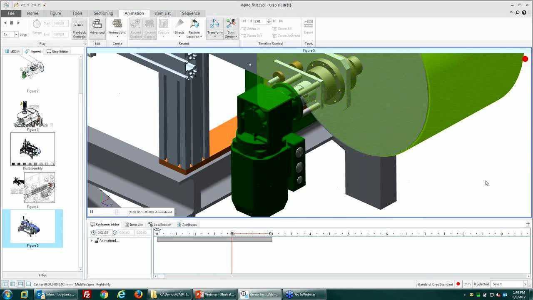Open the Animations dropdown in Create group
533x300 pixels.
pos(117,29)
